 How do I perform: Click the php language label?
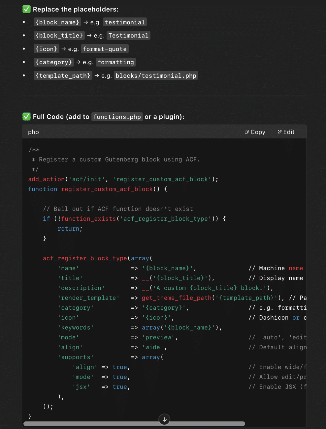coord(33,132)
